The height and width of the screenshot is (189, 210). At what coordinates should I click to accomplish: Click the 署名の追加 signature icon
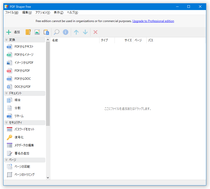pyautogui.click(x=9, y=153)
